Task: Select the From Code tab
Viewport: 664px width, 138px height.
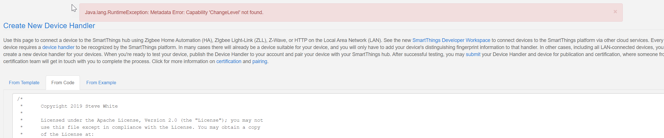Action: (x=63, y=83)
